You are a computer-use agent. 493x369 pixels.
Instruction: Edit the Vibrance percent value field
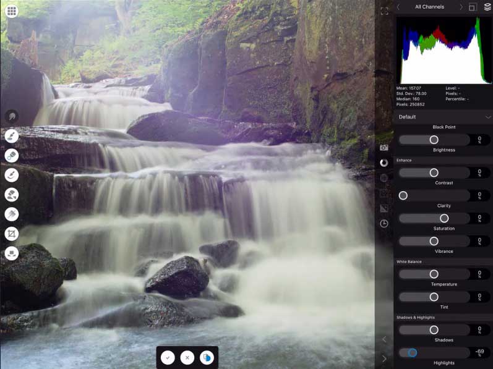(x=480, y=241)
